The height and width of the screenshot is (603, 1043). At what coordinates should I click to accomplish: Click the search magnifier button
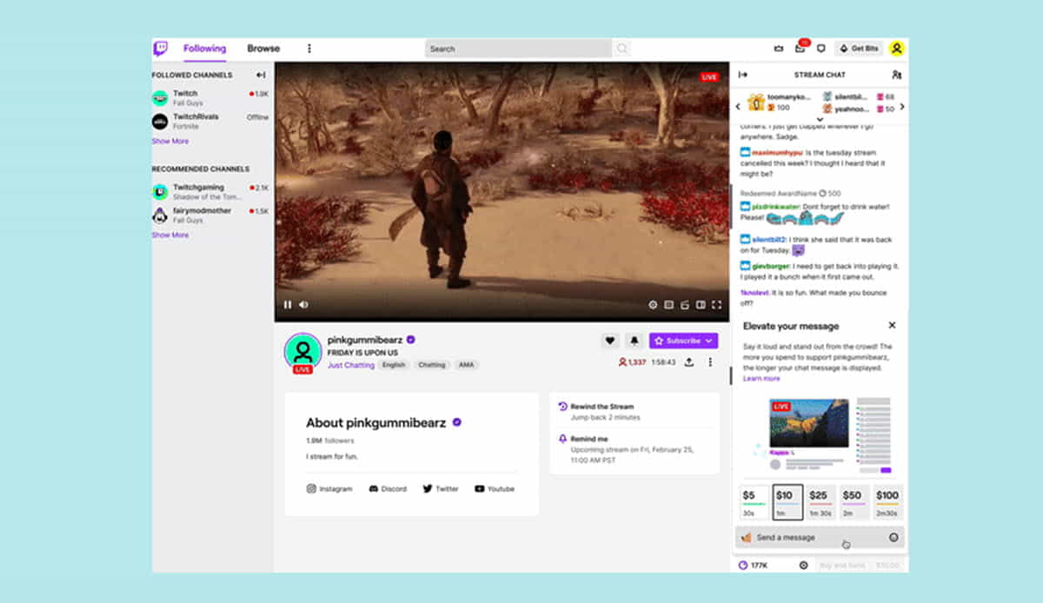pos(622,49)
